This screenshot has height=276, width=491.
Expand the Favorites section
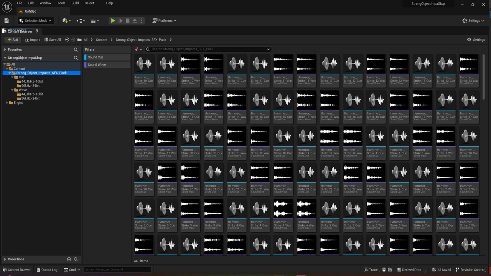tap(5, 49)
